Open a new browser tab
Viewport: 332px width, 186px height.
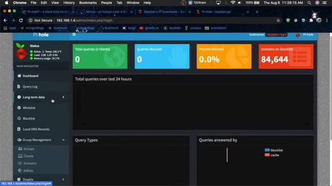pos(257,12)
